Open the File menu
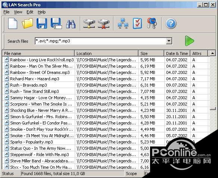This screenshot has height=178, width=218. click(6, 12)
